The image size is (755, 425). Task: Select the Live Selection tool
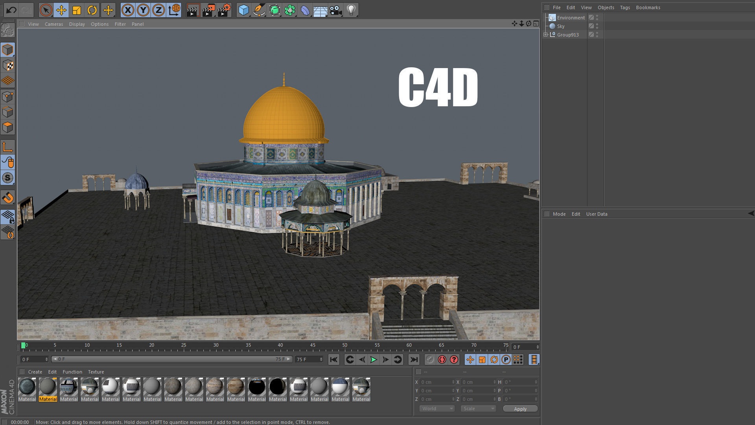coord(46,10)
